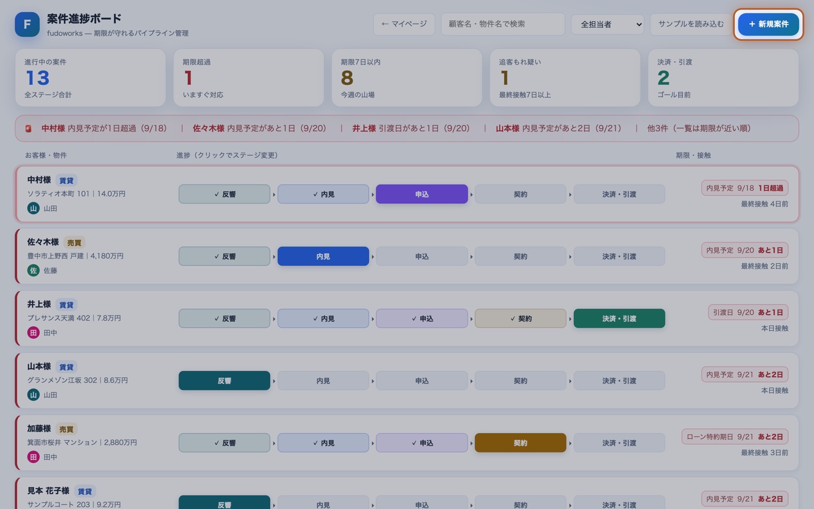The width and height of the screenshot is (814, 509).
Task: Set 加藤様 stage back to 申込
Action: (x=422, y=443)
